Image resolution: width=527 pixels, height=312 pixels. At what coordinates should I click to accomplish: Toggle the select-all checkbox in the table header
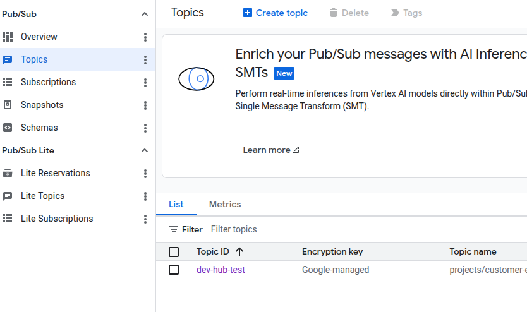tap(174, 252)
